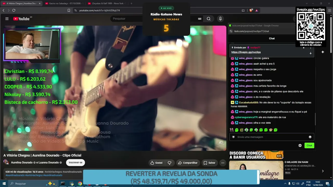
Task: Click the cast media icon in address bar
Action: pyautogui.click(x=243, y=10)
